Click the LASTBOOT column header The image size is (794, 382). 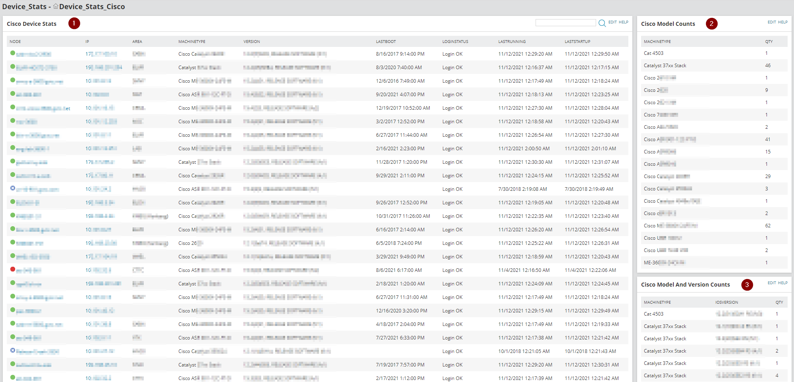click(386, 41)
